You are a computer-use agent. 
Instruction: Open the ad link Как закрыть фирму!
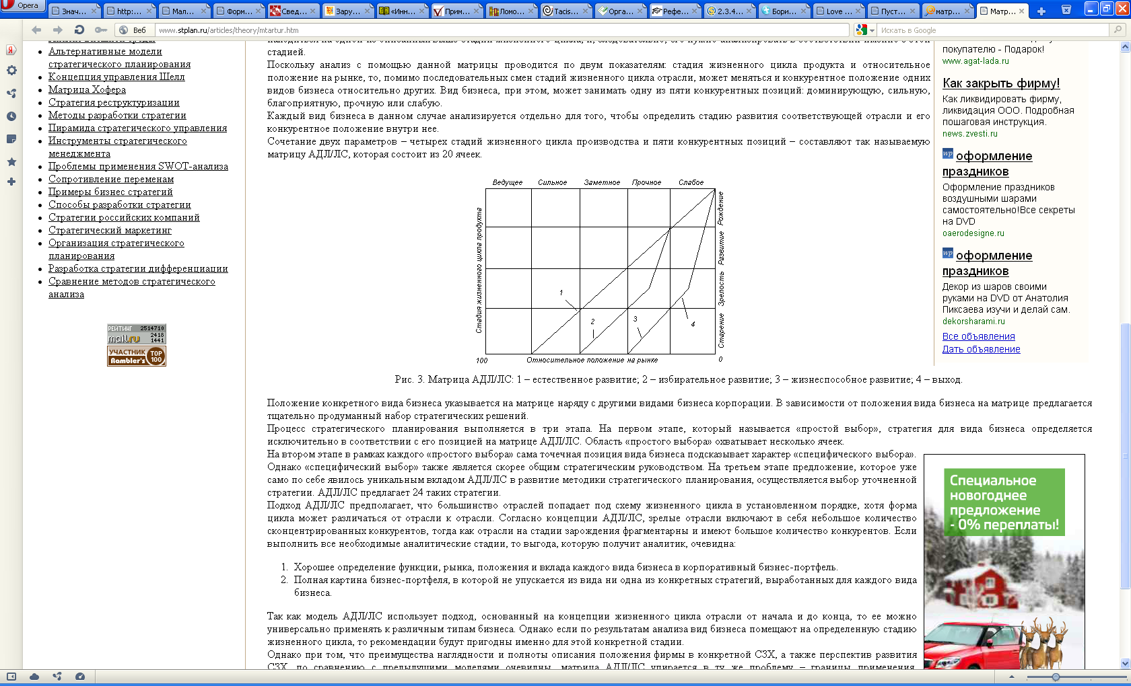click(x=1001, y=83)
